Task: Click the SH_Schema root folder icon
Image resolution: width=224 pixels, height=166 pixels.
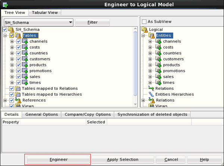Action: tap(11, 30)
